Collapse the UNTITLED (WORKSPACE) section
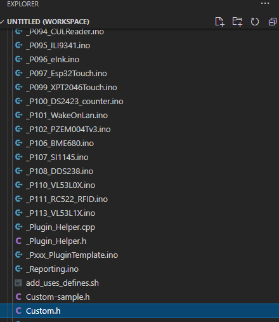The height and width of the screenshot is (322, 279). pyautogui.click(x=2, y=22)
